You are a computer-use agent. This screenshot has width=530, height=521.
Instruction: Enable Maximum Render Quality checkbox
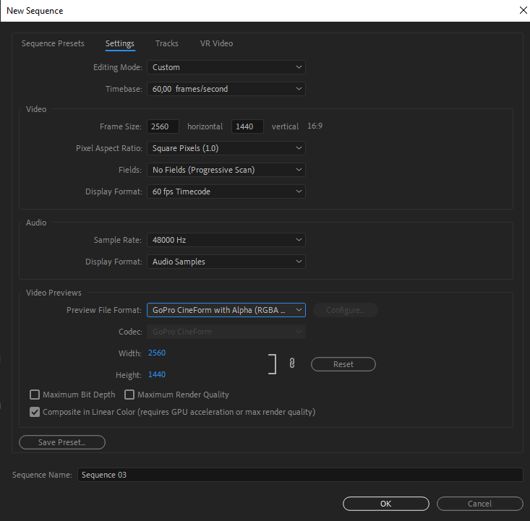pos(129,395)
